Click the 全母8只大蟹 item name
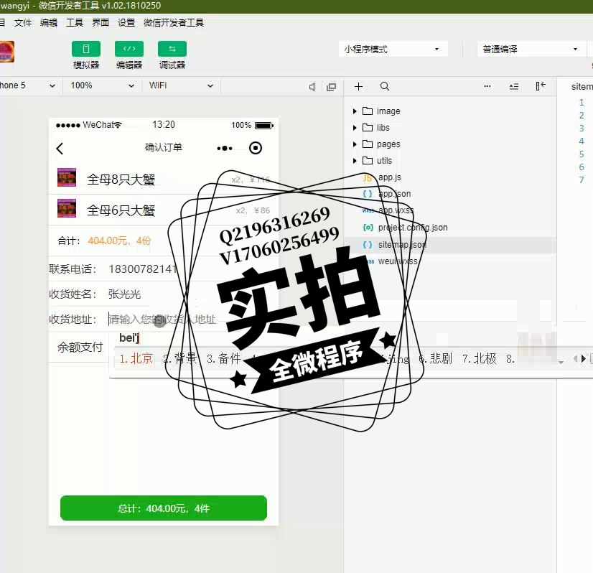The height and width of the screenshot is (573, 593). (121, 180)
